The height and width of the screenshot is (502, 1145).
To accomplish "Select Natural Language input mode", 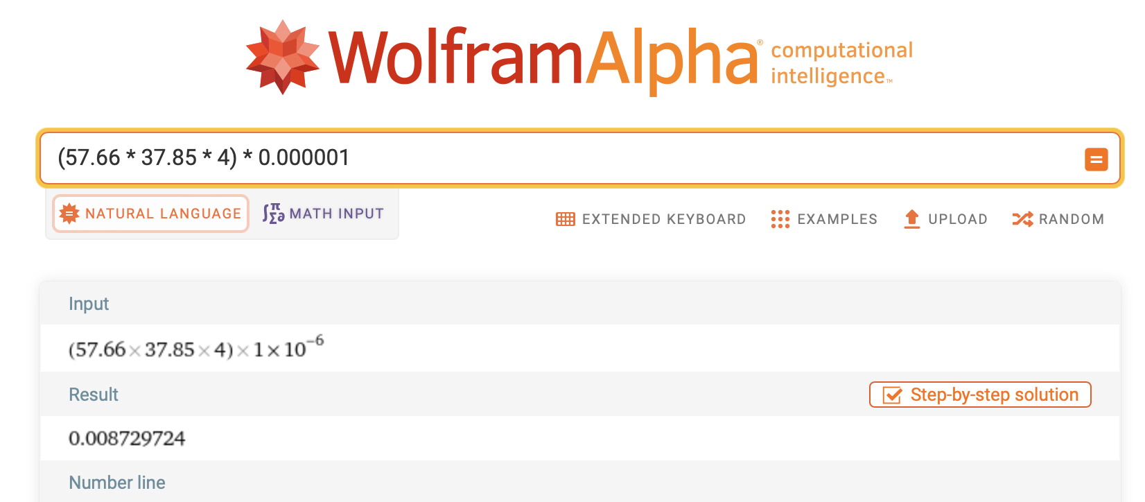I will click(150, 214).
